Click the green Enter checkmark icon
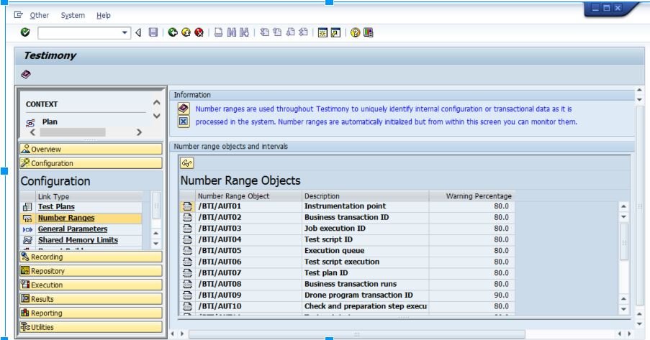The image size is (650, 340). click(25, 32)
